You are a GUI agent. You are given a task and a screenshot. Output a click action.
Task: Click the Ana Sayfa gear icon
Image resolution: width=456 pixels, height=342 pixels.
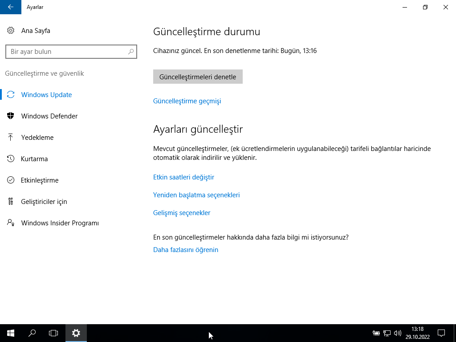tap(11, 30)
